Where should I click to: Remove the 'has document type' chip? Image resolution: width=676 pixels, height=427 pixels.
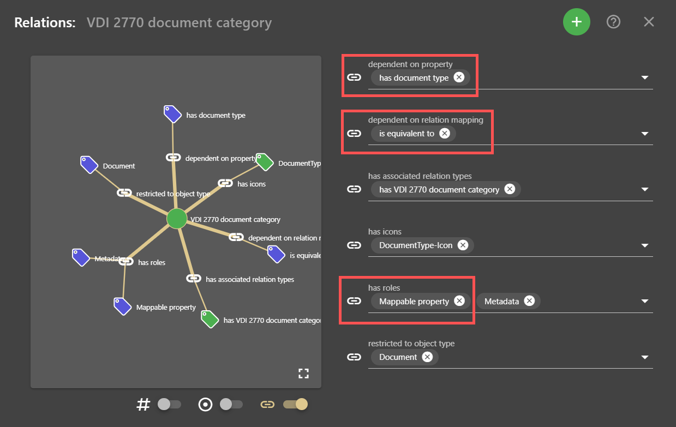(x=459, y=77)
